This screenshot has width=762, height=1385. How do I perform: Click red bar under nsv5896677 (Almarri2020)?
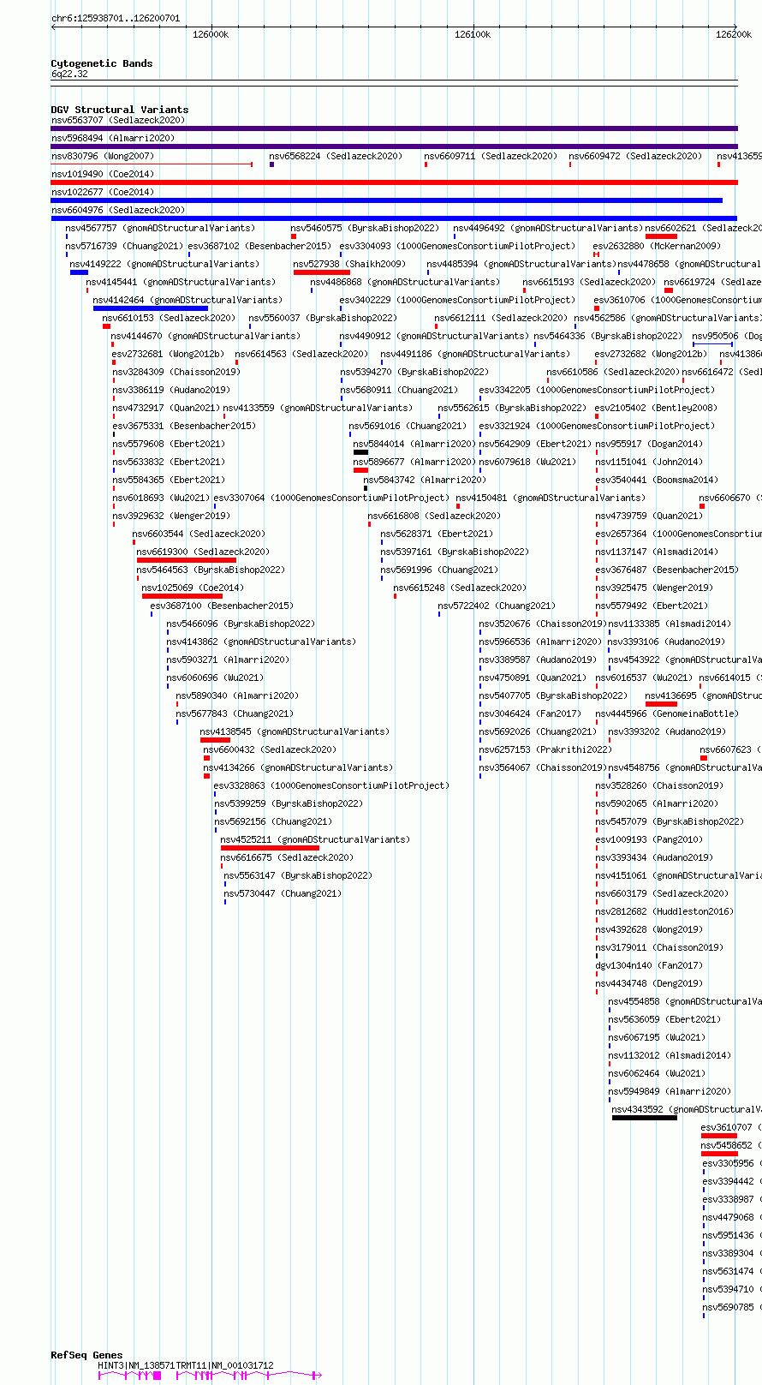[360, 470]
